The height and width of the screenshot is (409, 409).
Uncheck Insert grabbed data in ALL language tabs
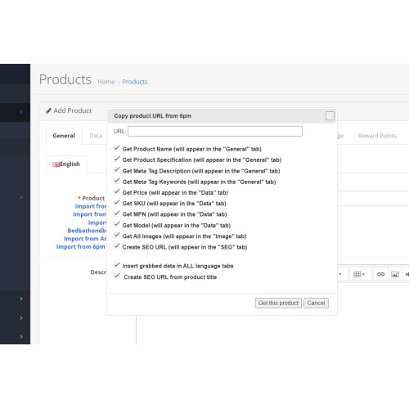coord(117,265)
